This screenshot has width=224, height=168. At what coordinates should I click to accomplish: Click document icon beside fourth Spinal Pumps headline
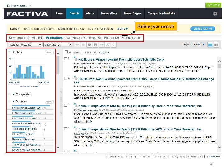[x=76, y=128]
